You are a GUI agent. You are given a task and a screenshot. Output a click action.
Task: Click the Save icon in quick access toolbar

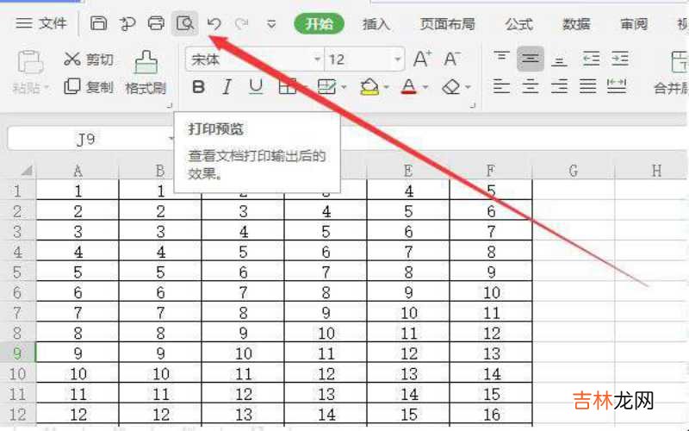tap(98, 23)
